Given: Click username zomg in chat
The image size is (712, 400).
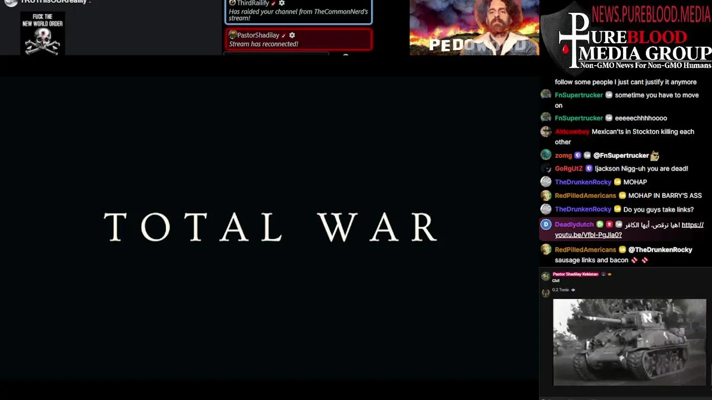Looking at the screenshot, I should tap(563, 156).
